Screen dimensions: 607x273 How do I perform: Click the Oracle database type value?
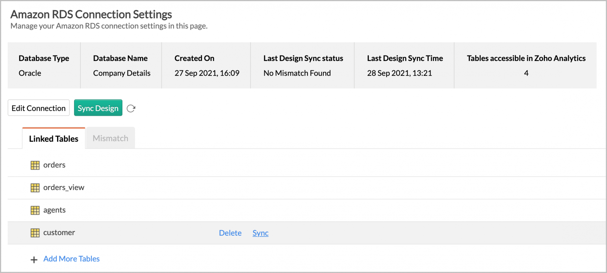30,73
